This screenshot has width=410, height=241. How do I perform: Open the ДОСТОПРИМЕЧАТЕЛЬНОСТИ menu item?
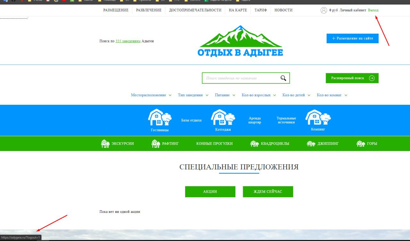195,10
